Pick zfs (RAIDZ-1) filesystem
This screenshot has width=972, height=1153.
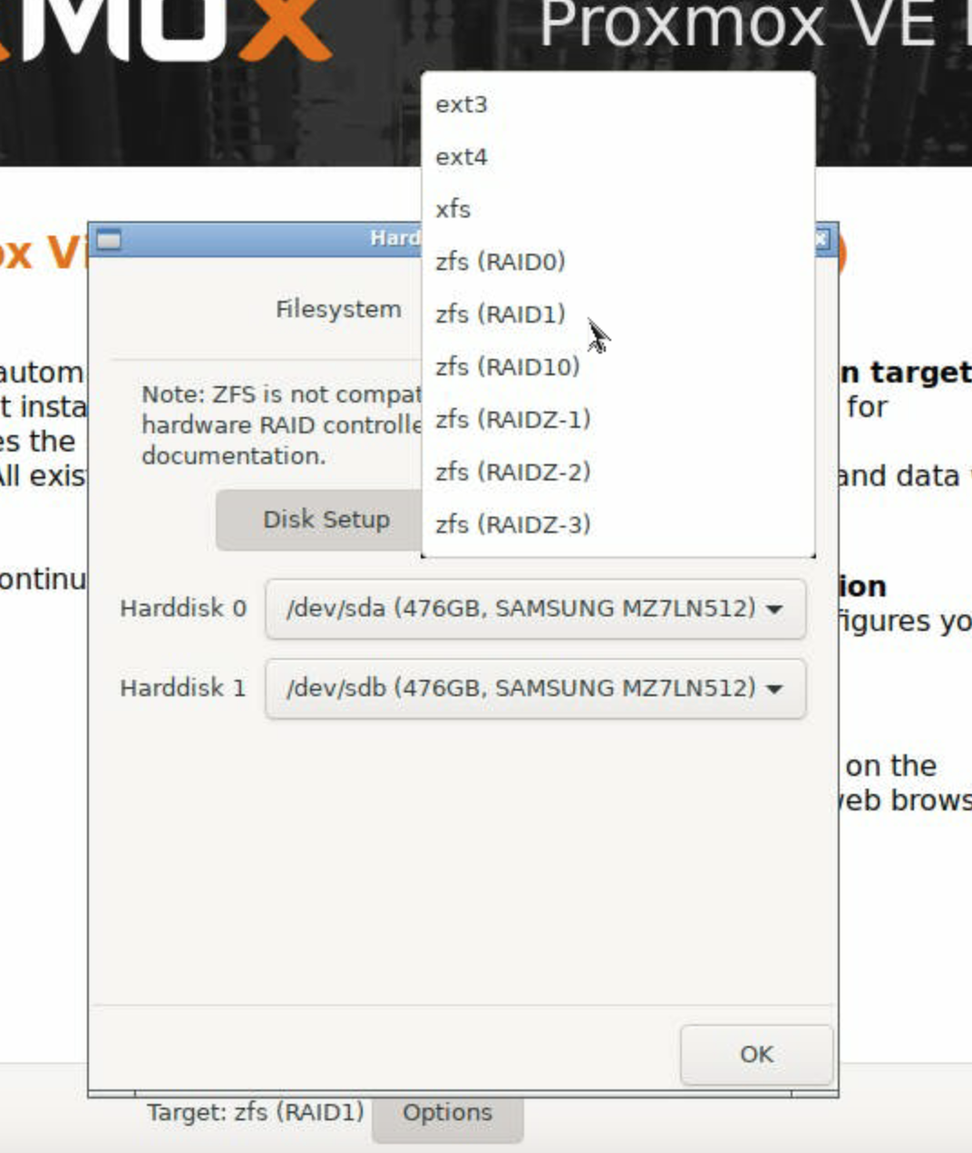pyautogui.click(x=513, y=420)
